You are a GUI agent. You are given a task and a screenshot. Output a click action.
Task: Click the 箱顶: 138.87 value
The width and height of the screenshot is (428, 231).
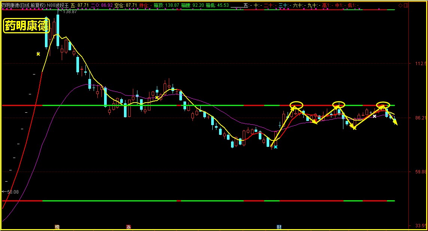pos(166,5)
